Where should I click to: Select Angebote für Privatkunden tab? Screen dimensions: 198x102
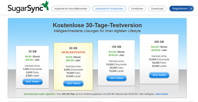pyautogui.click(x=109, y=8)
